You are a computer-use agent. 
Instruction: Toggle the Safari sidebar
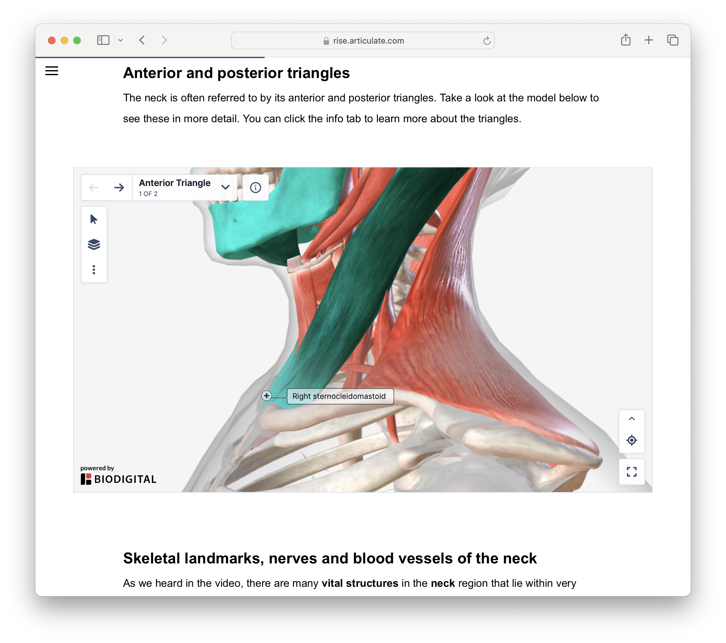pos(103,40)
